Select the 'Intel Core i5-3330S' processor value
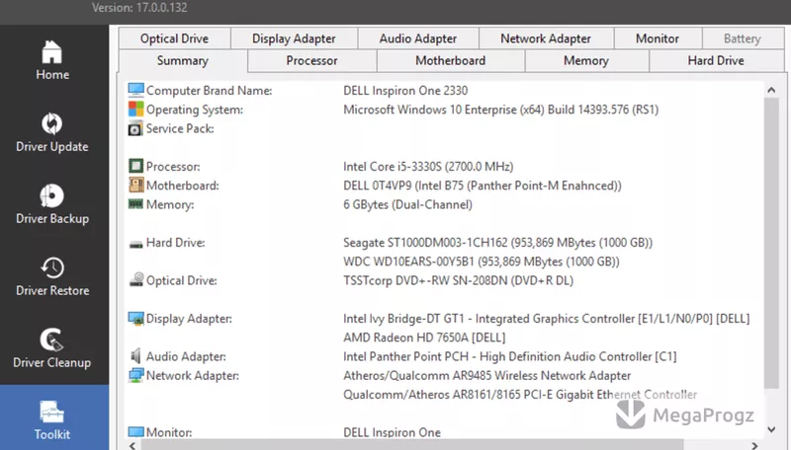Screen dimensions: 791x450 click(x=428, y=167)
